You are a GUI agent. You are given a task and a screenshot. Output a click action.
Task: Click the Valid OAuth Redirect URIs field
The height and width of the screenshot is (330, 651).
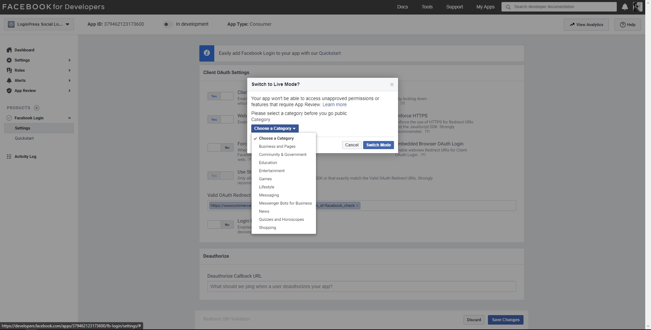click(361, 206)
